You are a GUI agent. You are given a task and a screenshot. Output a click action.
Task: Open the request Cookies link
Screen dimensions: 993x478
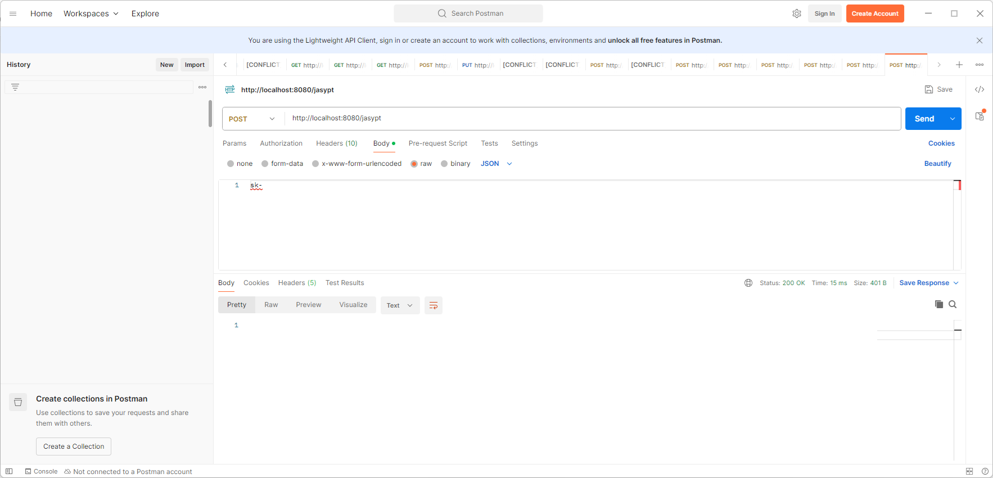(941, 143)
